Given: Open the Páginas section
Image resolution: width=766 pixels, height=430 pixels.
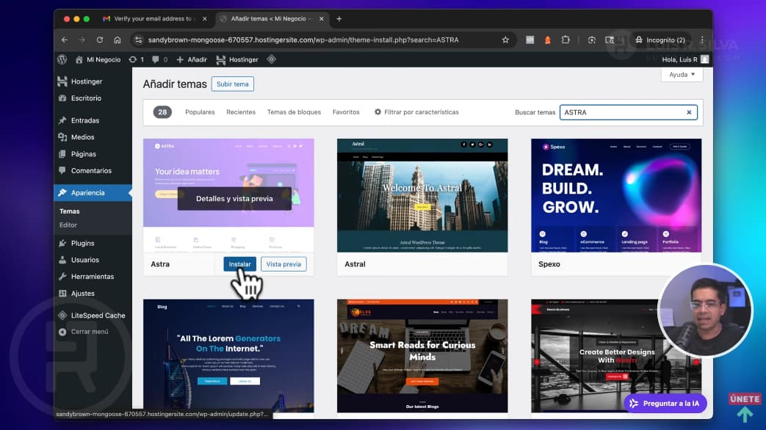Looking at the screenshot, I should pos(84,154).
